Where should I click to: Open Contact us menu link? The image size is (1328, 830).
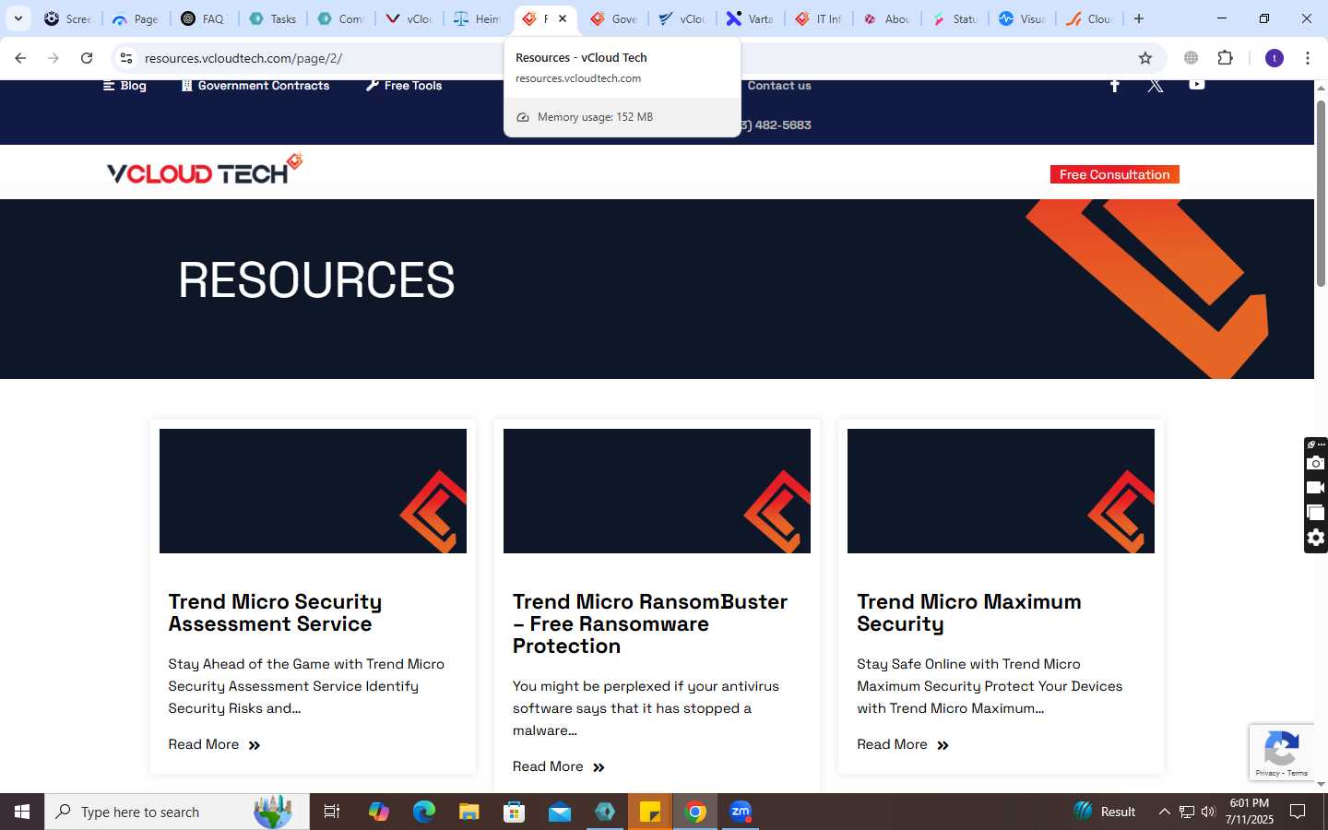coord(779,85)
